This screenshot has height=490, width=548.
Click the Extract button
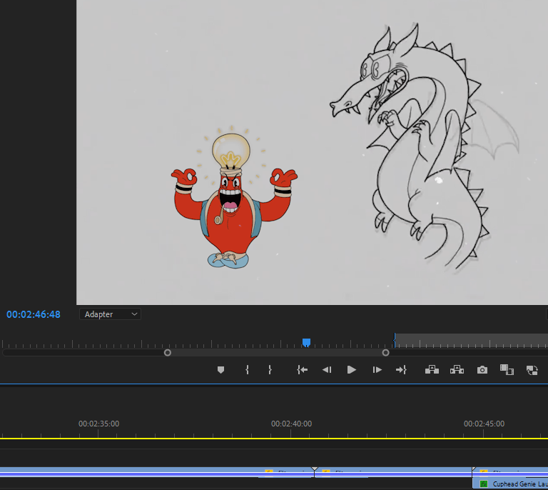pos(457,370)
